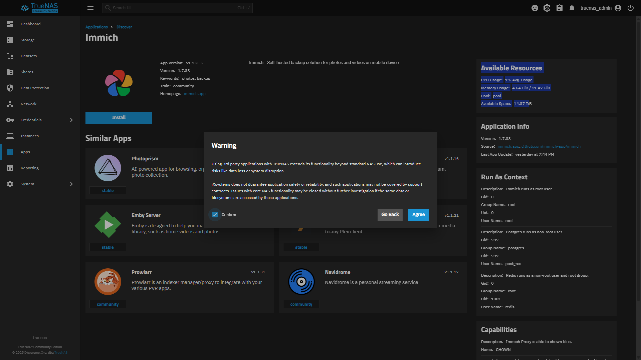
Task: Open Reporting in the sidebar
Action: 30,168
